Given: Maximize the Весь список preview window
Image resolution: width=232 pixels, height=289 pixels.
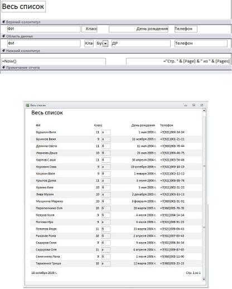Looking at the screenshot, I should [x=194, y=105].
